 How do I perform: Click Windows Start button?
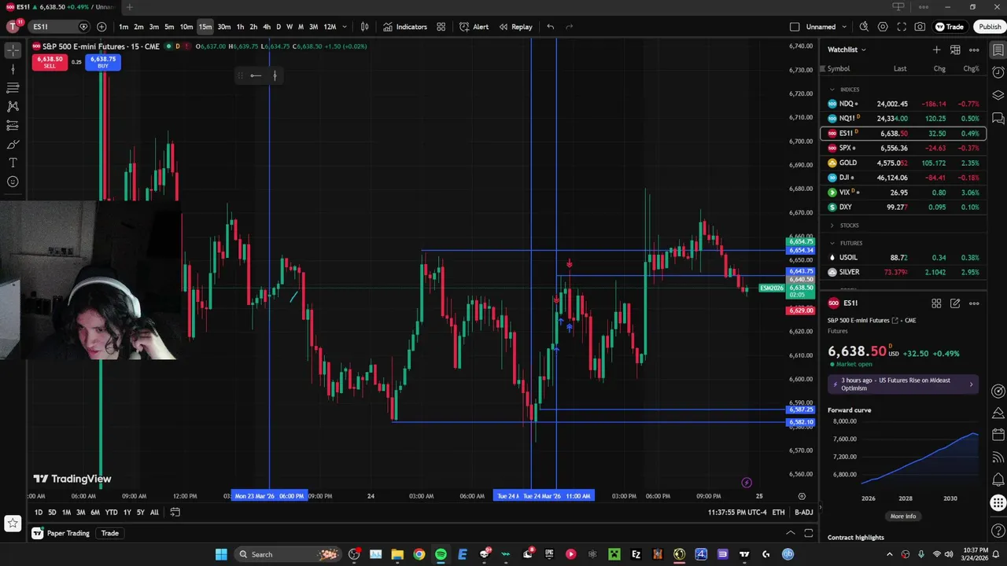(x=221, y=554)
